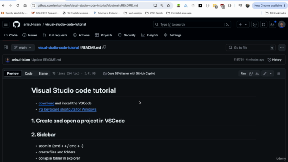Open anisul-islam commit author link
The width and height of the screenshot is (288, 162).
coord(21,60)
